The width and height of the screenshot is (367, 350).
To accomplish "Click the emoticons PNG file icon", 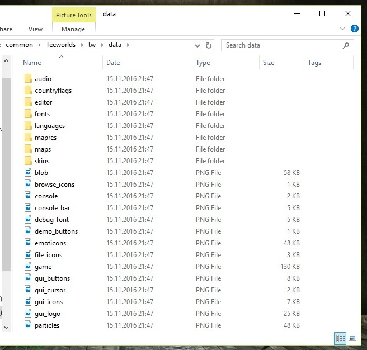I will pyautogui.click(x=29, y=243).
